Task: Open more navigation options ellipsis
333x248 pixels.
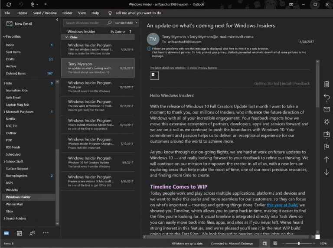Action: (46, 233)
